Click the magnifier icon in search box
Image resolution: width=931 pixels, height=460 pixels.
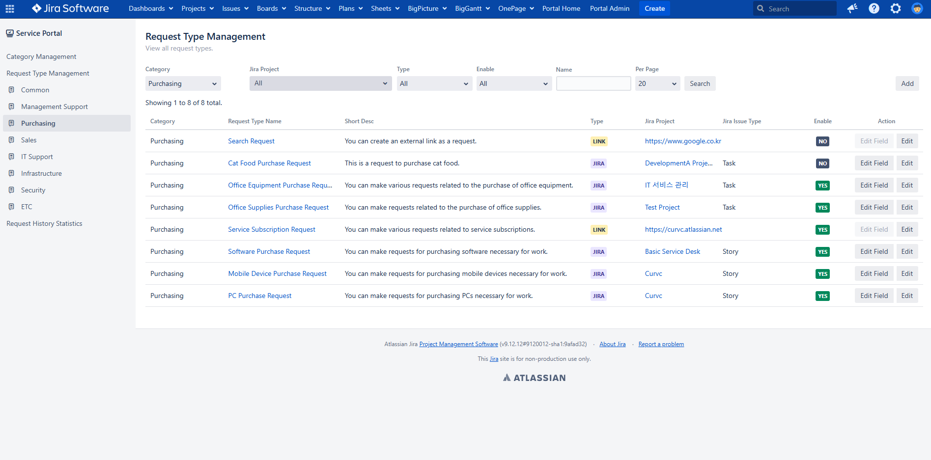761,9
